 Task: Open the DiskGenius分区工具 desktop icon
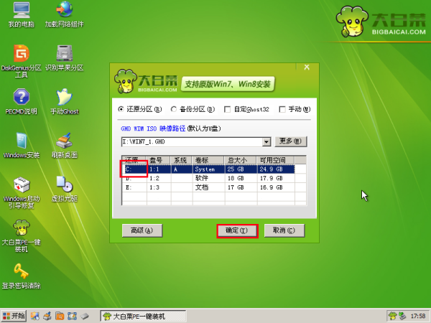(x=21, y=54)
